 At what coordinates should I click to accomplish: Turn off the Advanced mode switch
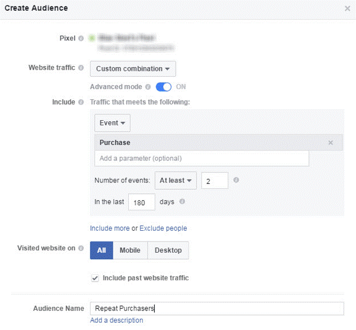point(164,87)
